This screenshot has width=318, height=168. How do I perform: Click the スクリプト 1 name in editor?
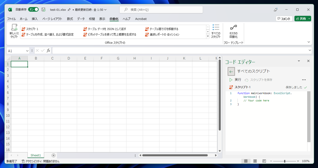click(x=242, y=87)
